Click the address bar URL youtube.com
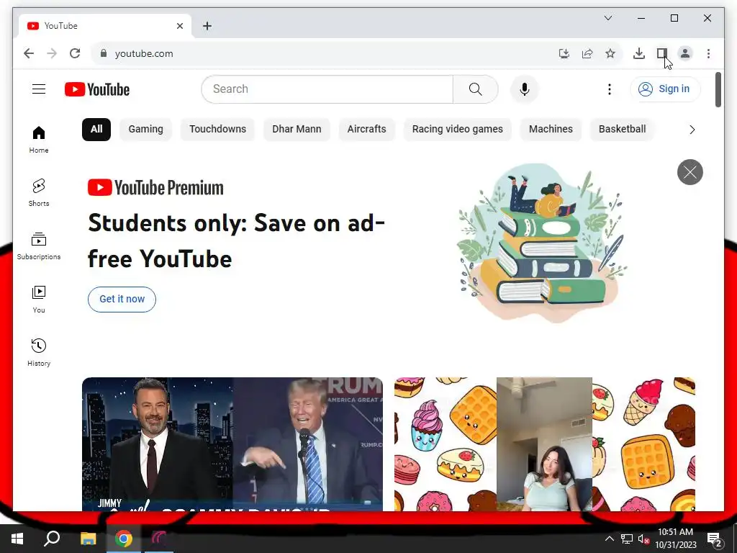Viewport: 737px width, 553px height. tap(144, 53)
